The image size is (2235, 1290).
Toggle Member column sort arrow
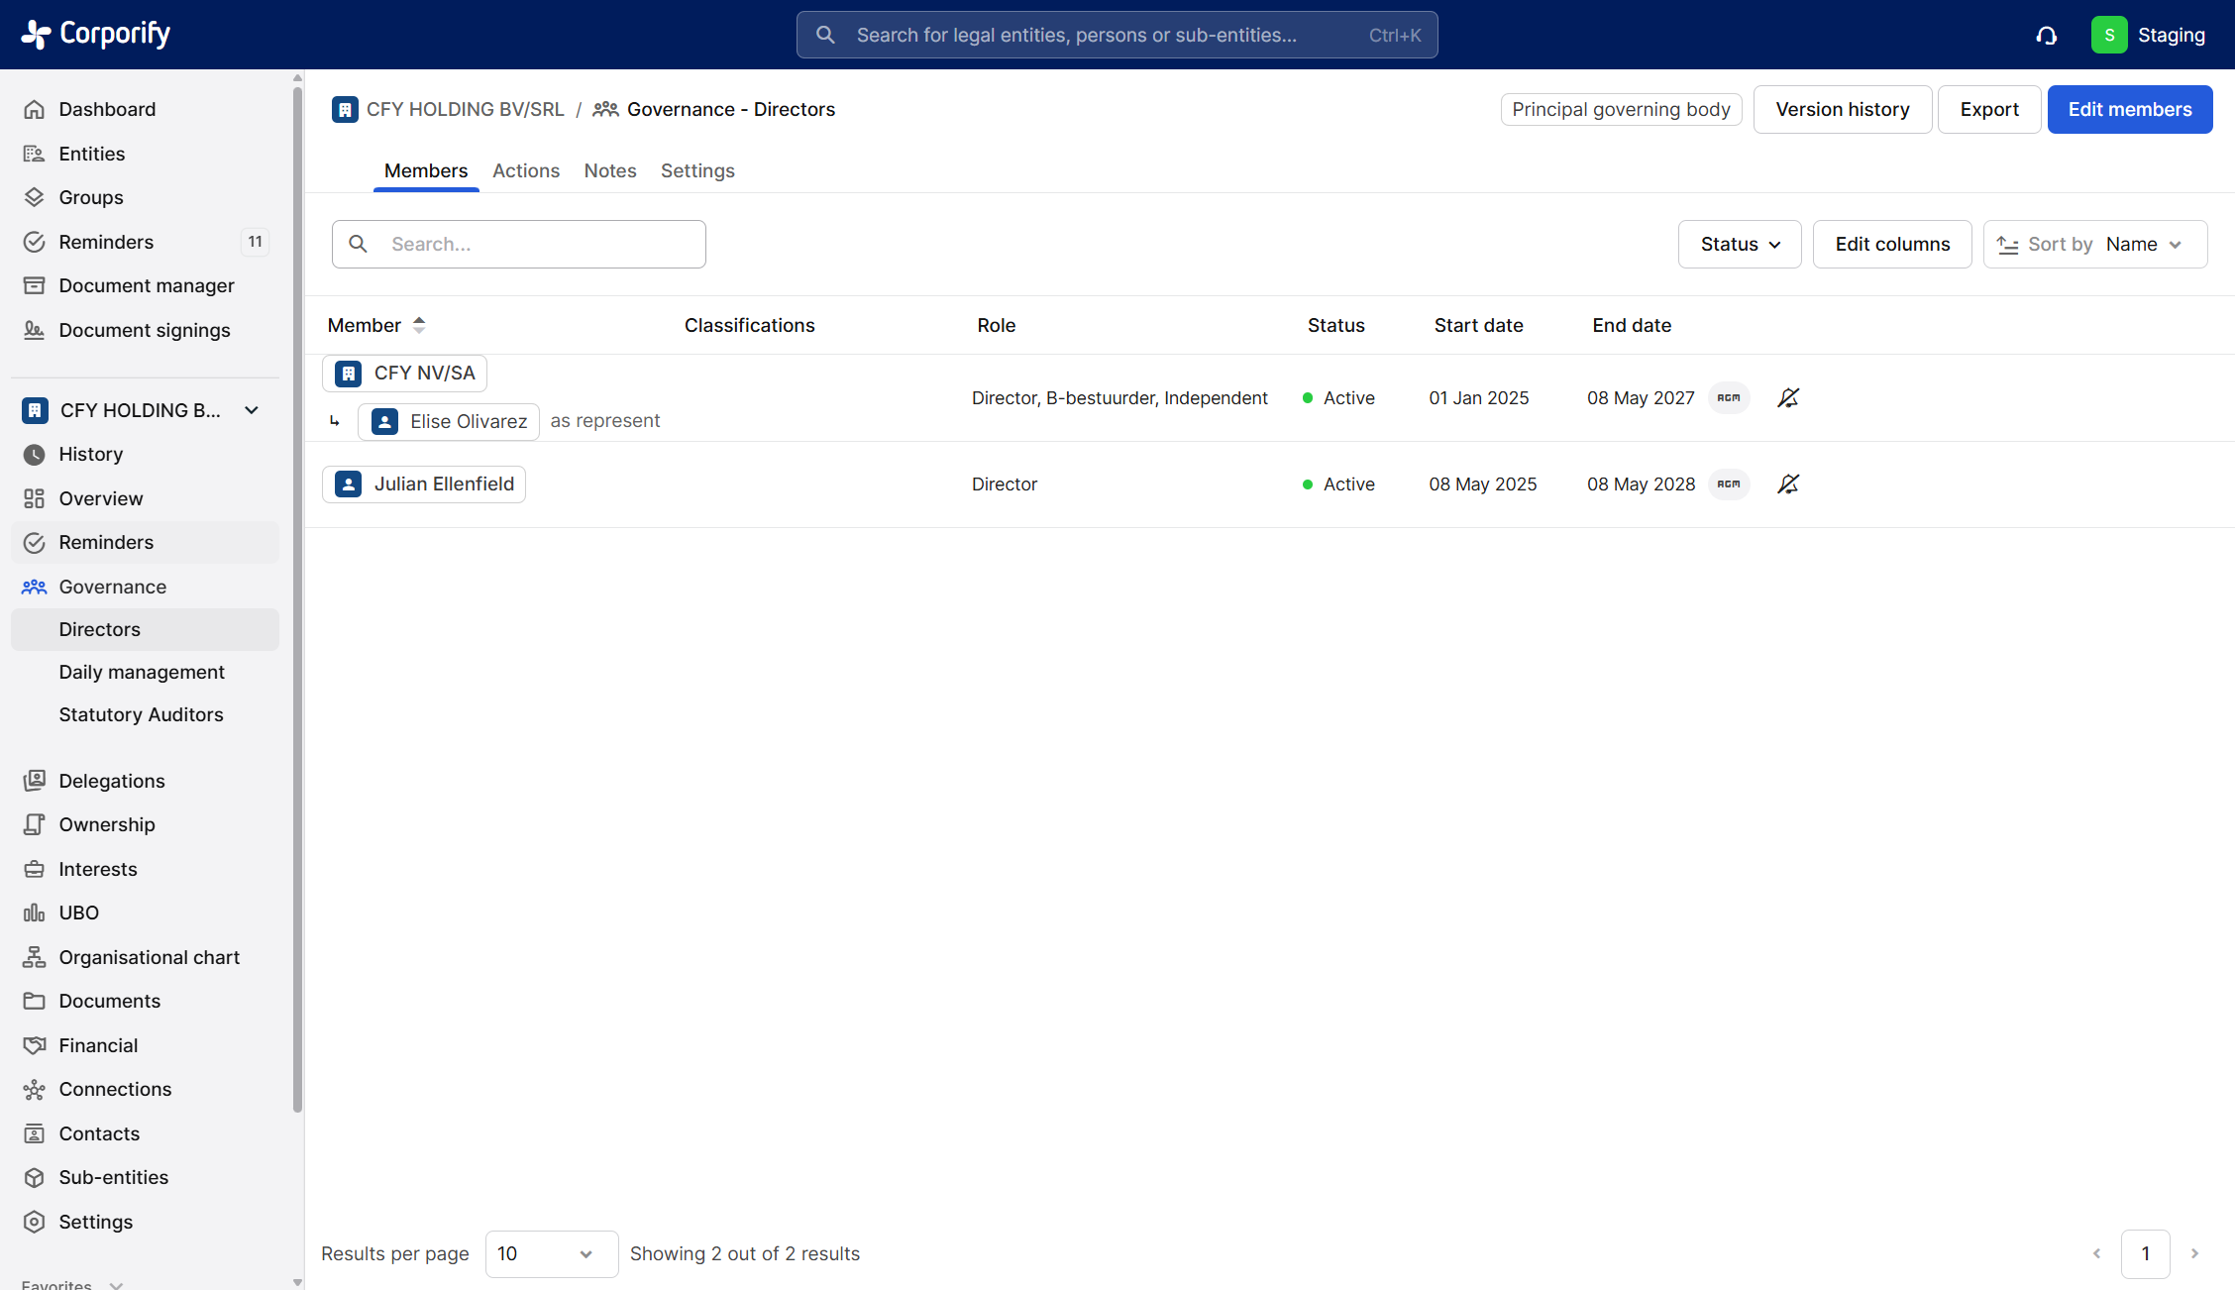point(419,325)
